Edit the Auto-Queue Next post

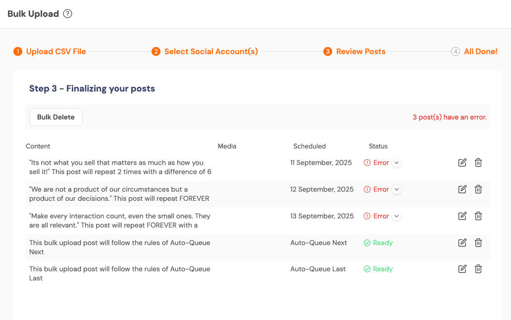462,242
